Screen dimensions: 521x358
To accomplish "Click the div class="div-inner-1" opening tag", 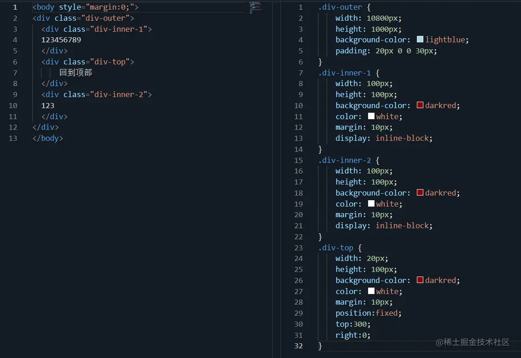I will pyautogui.click(x=97, y=29).
